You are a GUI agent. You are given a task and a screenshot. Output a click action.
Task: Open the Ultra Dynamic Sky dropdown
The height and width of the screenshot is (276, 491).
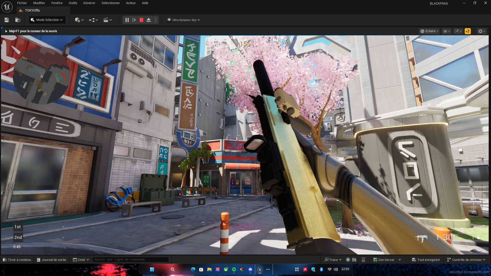coord(183,20)
